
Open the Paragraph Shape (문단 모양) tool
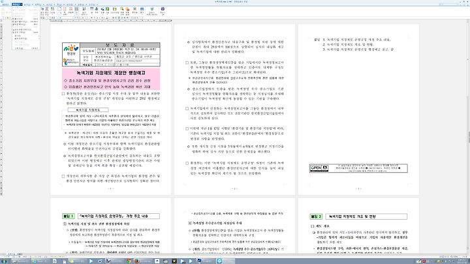(47, 11)
